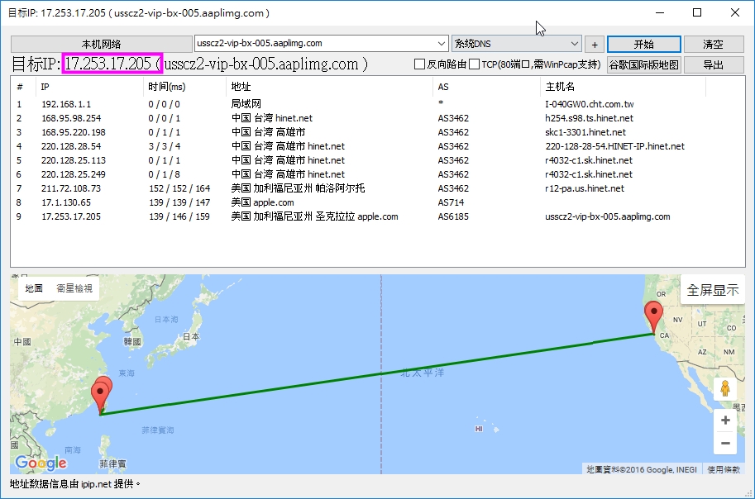Click the AS column header
The height and width of the screenshot is (499, 755).
(x=486, y=87)
